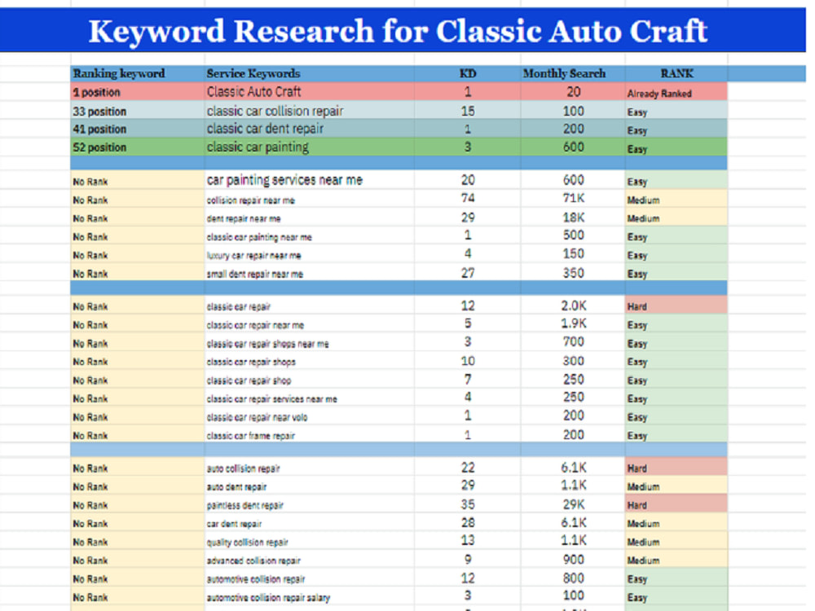Select the 'automotive collision repair' cell
This screenshot has width=815, height=611.
[310, 578]
